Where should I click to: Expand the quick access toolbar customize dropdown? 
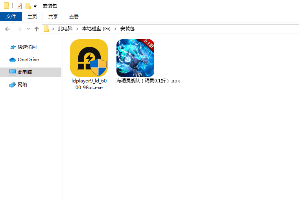pyautogui.click(x=35, y=6)
